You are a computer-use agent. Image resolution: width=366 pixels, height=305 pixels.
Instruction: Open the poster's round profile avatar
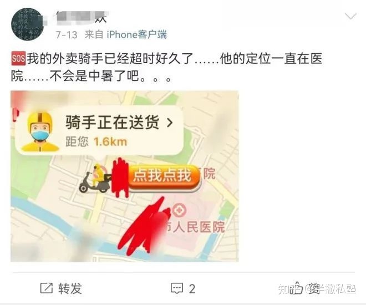(28, 24)
